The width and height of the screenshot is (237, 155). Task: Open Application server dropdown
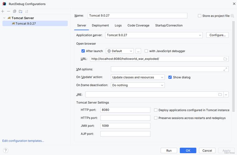(x=154, y=35)
